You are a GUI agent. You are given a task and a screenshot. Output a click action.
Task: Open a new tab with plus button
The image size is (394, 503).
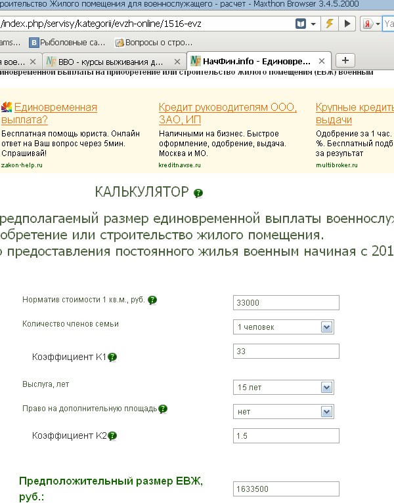click(x=345, y=60)
